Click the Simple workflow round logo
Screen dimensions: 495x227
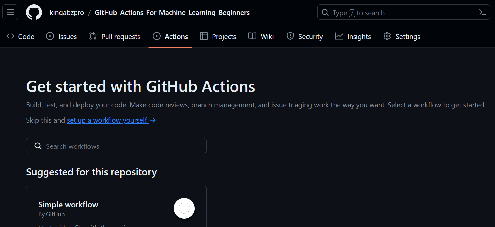pyautogui.click(x=184, y=208)
